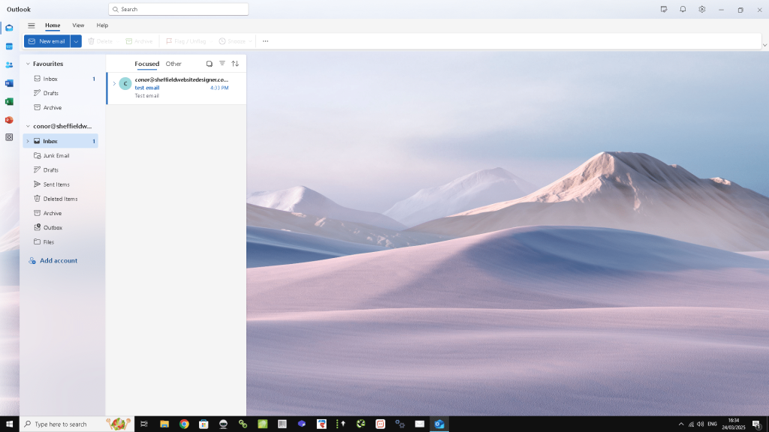
Task: Open the People icon in left rail
Action: (9, 64)
